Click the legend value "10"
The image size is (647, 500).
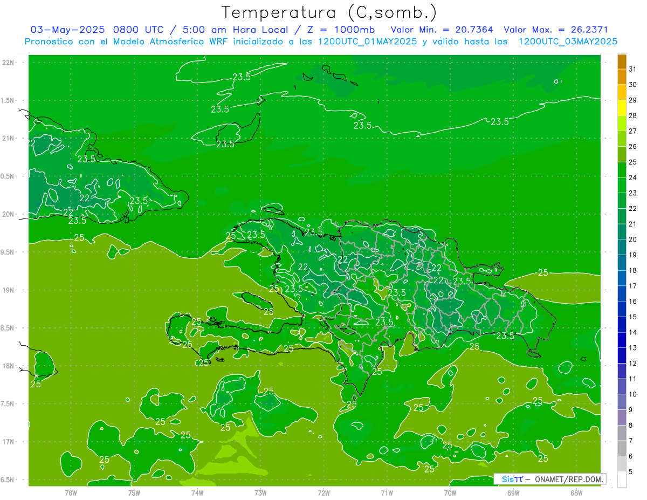pos(633,394)
